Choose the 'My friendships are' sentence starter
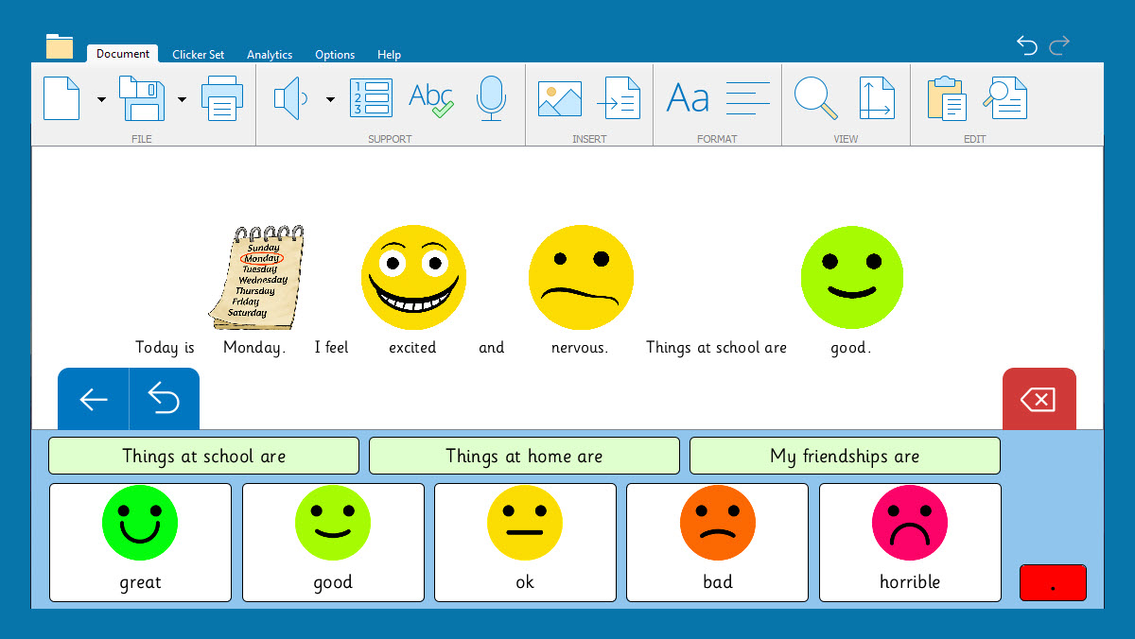Screen dimensions: 1135x639 click(x=845, y=456)
